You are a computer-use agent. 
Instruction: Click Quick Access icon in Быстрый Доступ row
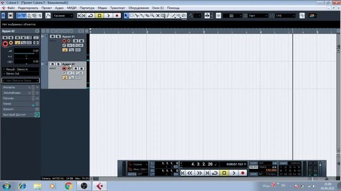pos(37,115)
